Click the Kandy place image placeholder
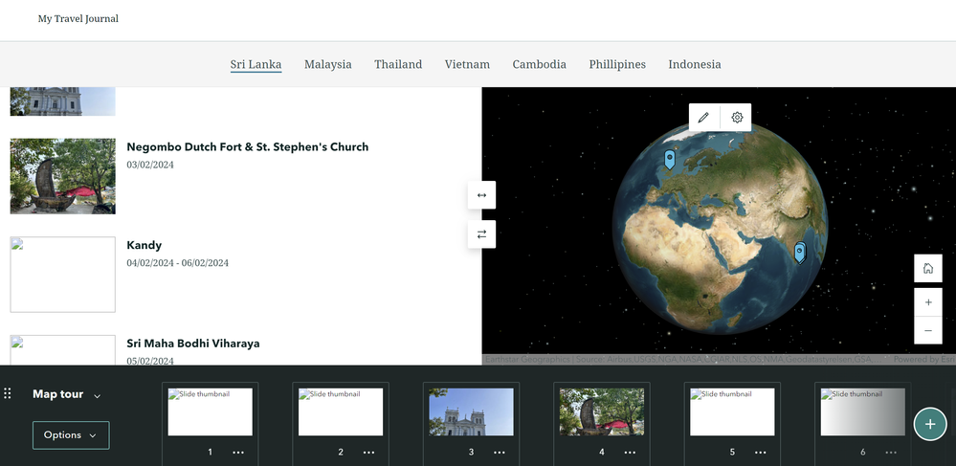Screen dimensions: 956x466 [63, 275]
